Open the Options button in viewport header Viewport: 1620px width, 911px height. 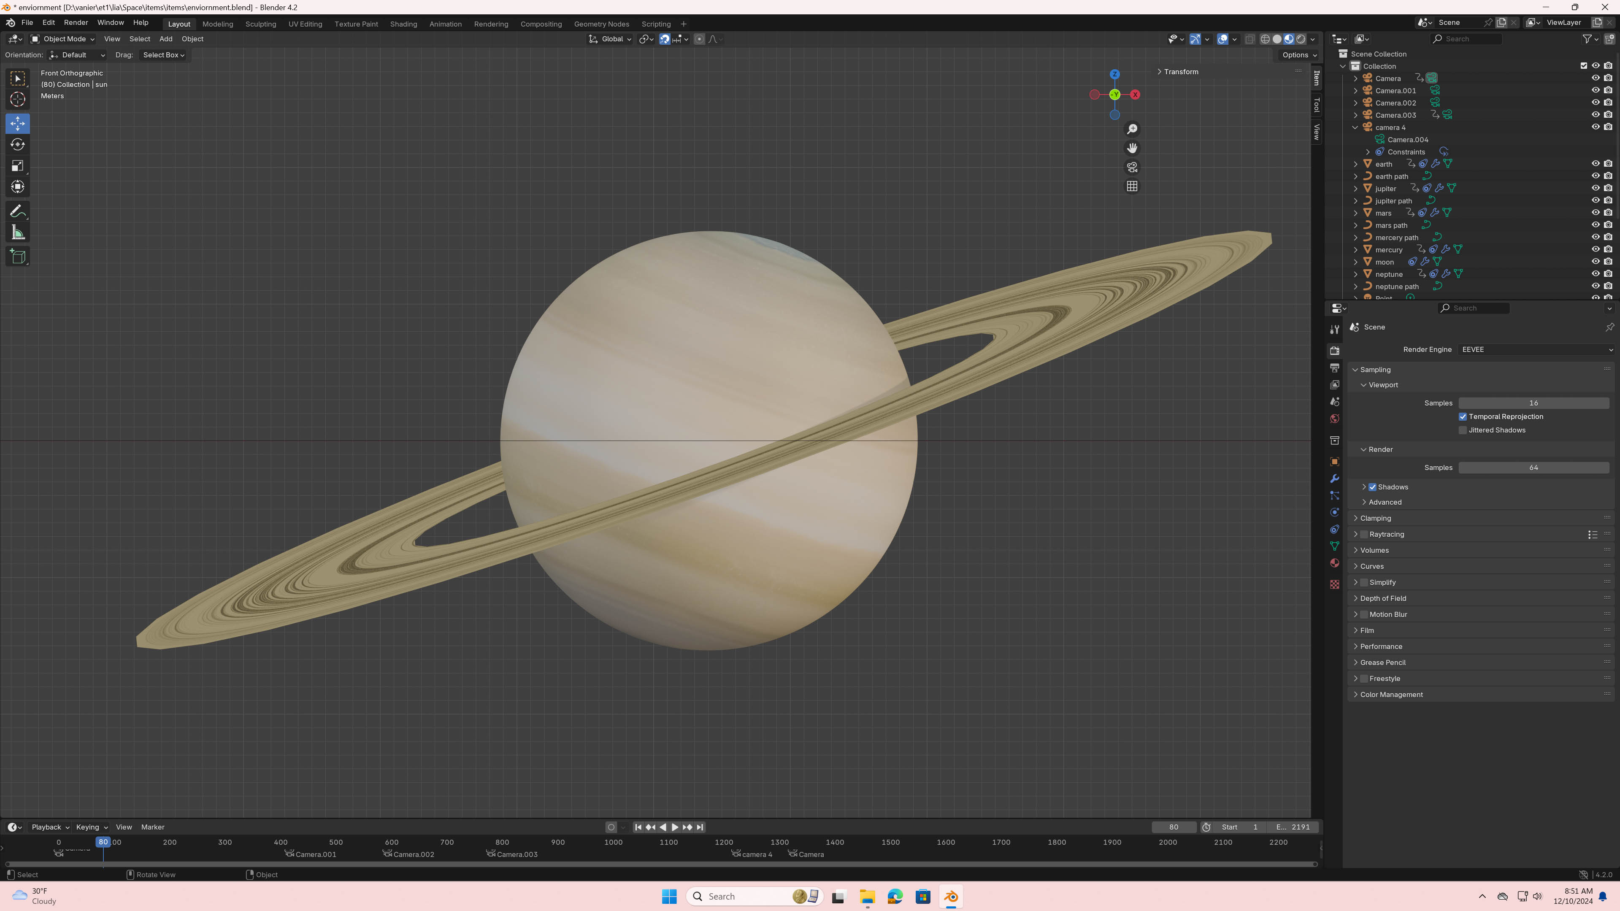(x=1298, y=55)
